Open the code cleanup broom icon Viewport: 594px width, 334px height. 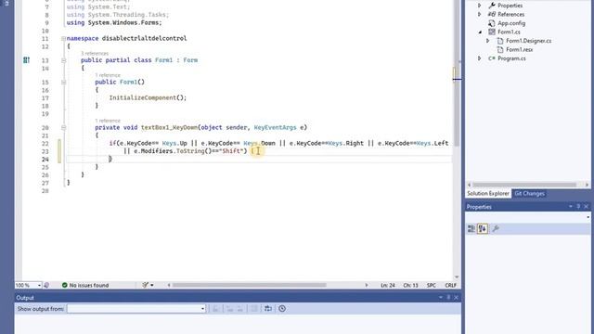[145, 285]
